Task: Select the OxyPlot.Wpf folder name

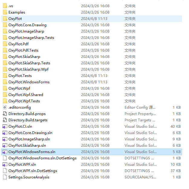Action: point(19,88)
